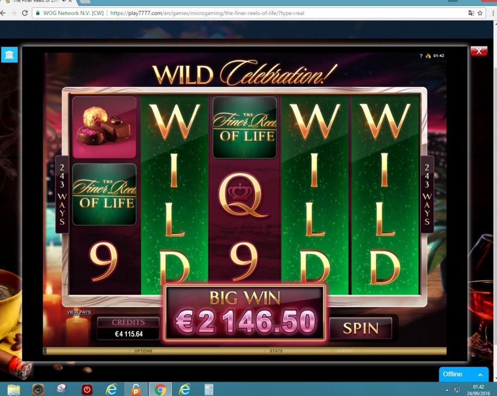Open File Explorer from the taskbar

13,390
